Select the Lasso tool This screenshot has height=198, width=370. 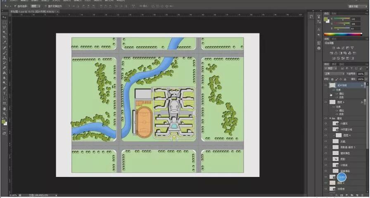coord(4,27)
